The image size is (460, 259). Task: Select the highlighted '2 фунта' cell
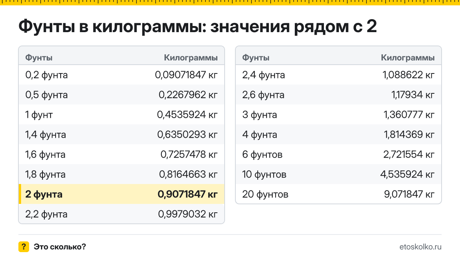44,194
